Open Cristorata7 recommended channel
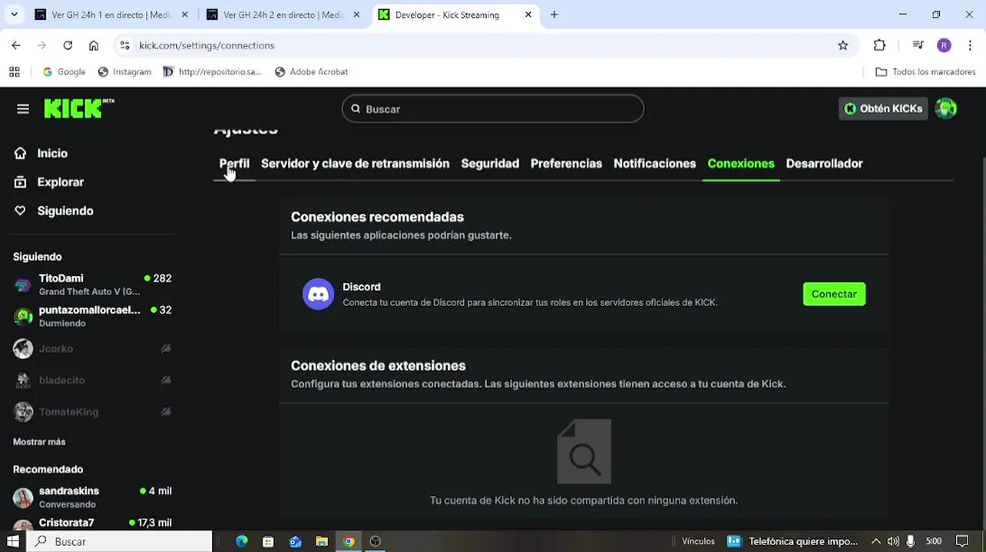Image resolution: width=986 pixels, height=552 pixels. tap(92, 523)
